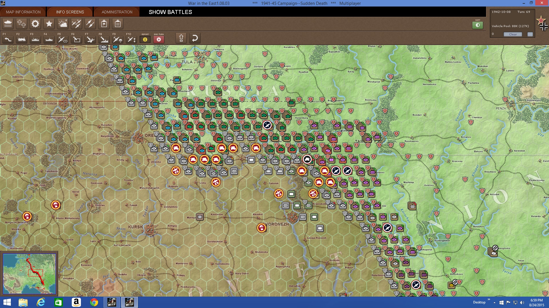Open the clipboard with flag icon

pyautogui.click(x=104, y=24)
